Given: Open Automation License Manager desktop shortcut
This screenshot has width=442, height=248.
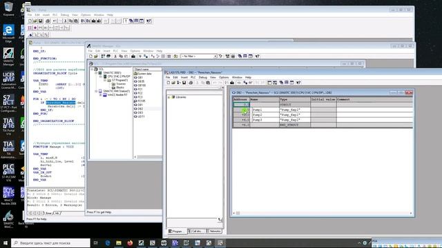Looking at the screenshot, I should (8, 80).
